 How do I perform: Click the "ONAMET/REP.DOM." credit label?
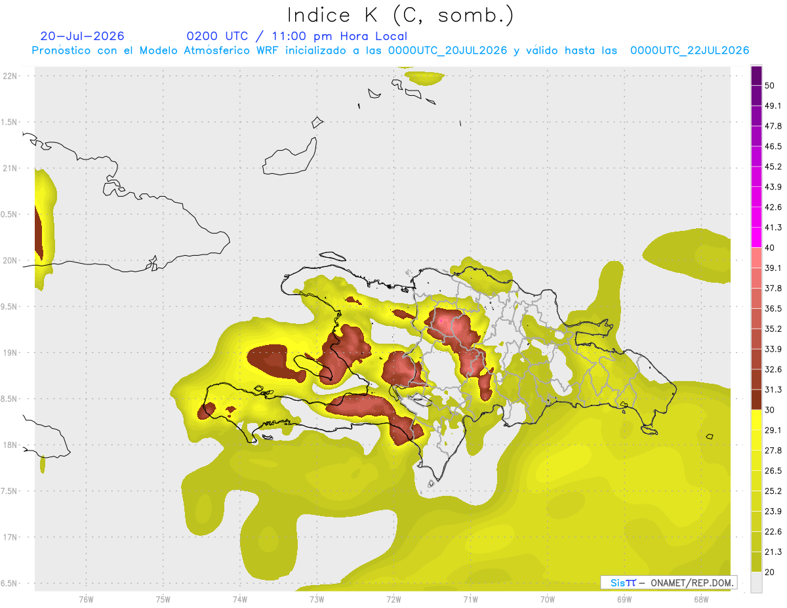coord(693,582)
